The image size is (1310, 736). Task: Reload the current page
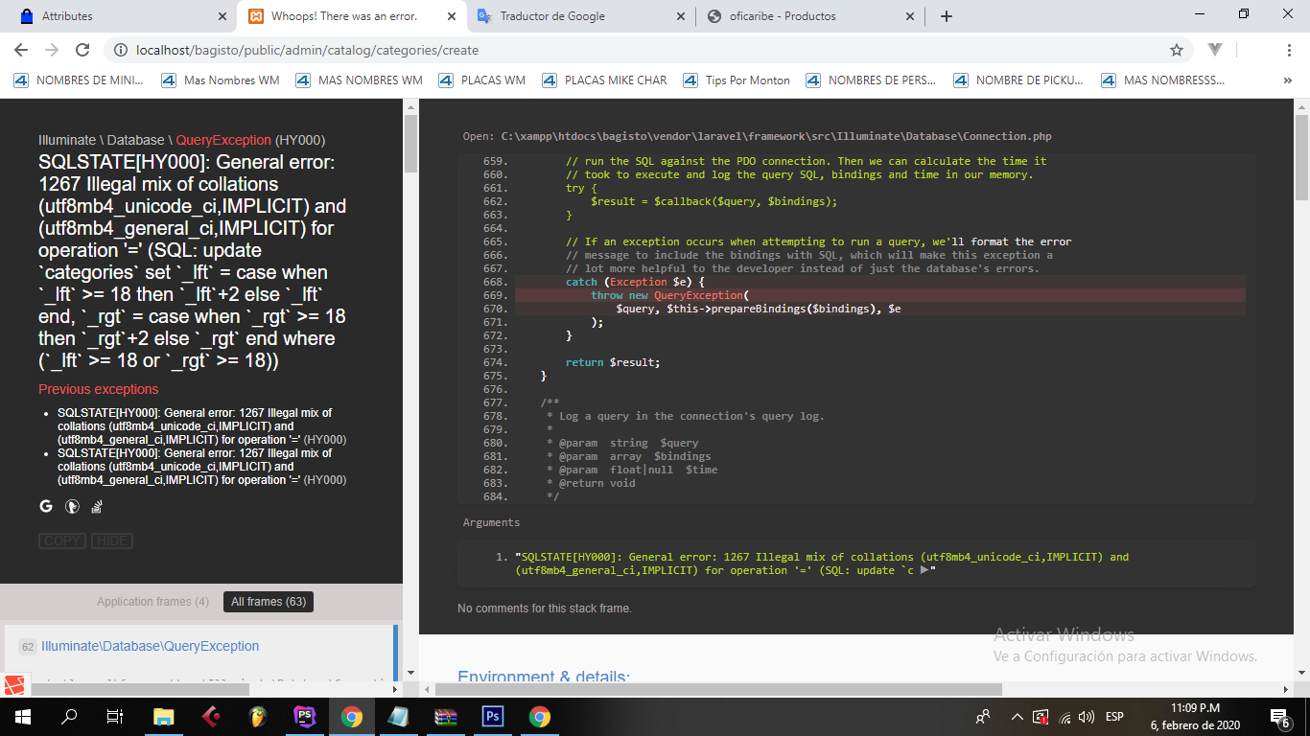pos(82,50)
